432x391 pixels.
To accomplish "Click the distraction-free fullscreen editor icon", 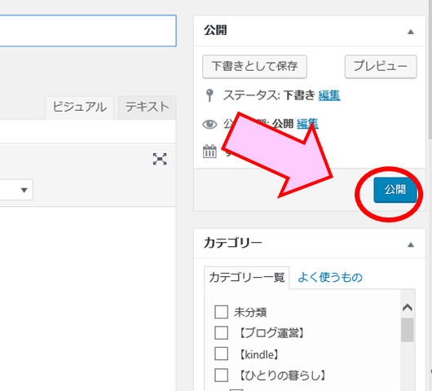I will coord(160,159).
